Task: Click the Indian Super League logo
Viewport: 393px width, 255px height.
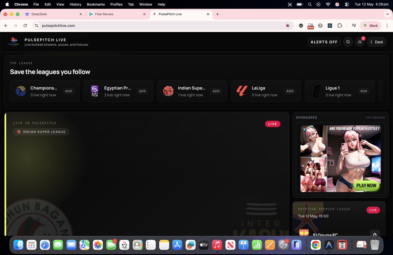Action: [168, 91]
